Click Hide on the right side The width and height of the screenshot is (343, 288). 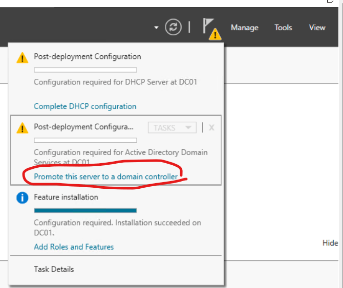click(330, 243)
